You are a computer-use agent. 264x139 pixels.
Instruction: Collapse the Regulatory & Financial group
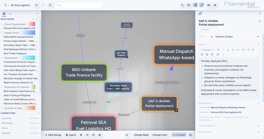[x=2, y=87]
